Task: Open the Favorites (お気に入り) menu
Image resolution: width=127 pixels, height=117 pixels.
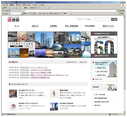Action: pos(26,5)
